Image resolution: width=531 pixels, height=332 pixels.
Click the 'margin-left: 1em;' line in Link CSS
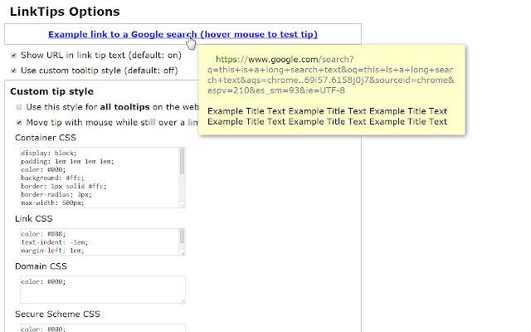click(52, 251)
